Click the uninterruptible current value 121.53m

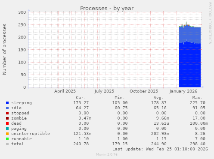tap(82, 134)
